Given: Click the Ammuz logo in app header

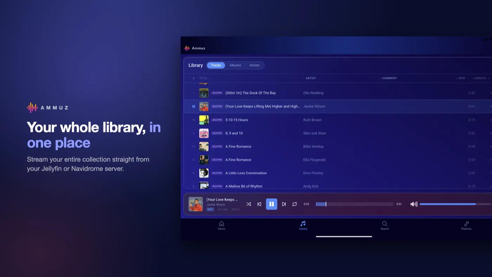Looking at the screenshot, I should 195,48.
